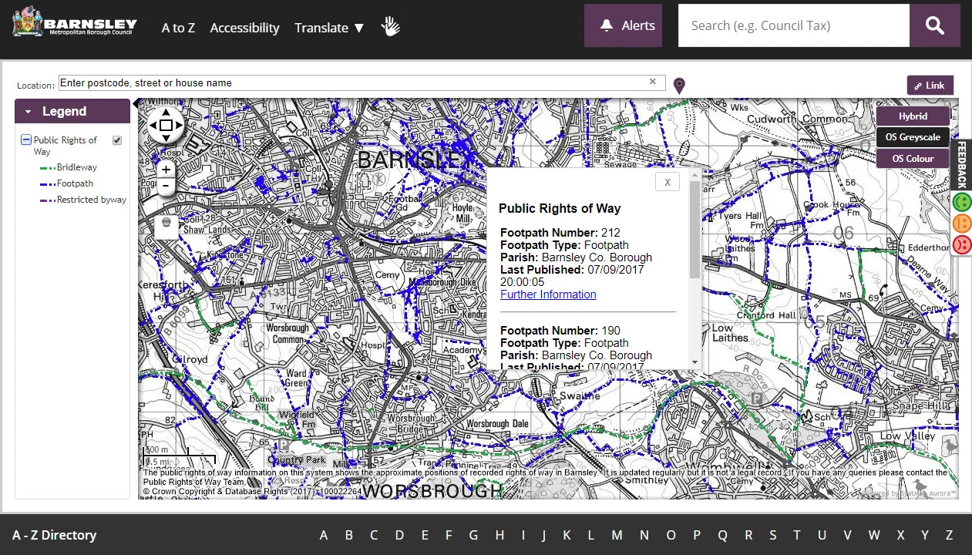Click Footpath Number 190 popup entry
Image resolution: width=972 pixels, height=555 pixels.
coord(560,331)
